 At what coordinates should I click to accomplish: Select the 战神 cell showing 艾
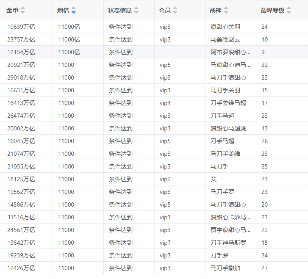(214, 179)
